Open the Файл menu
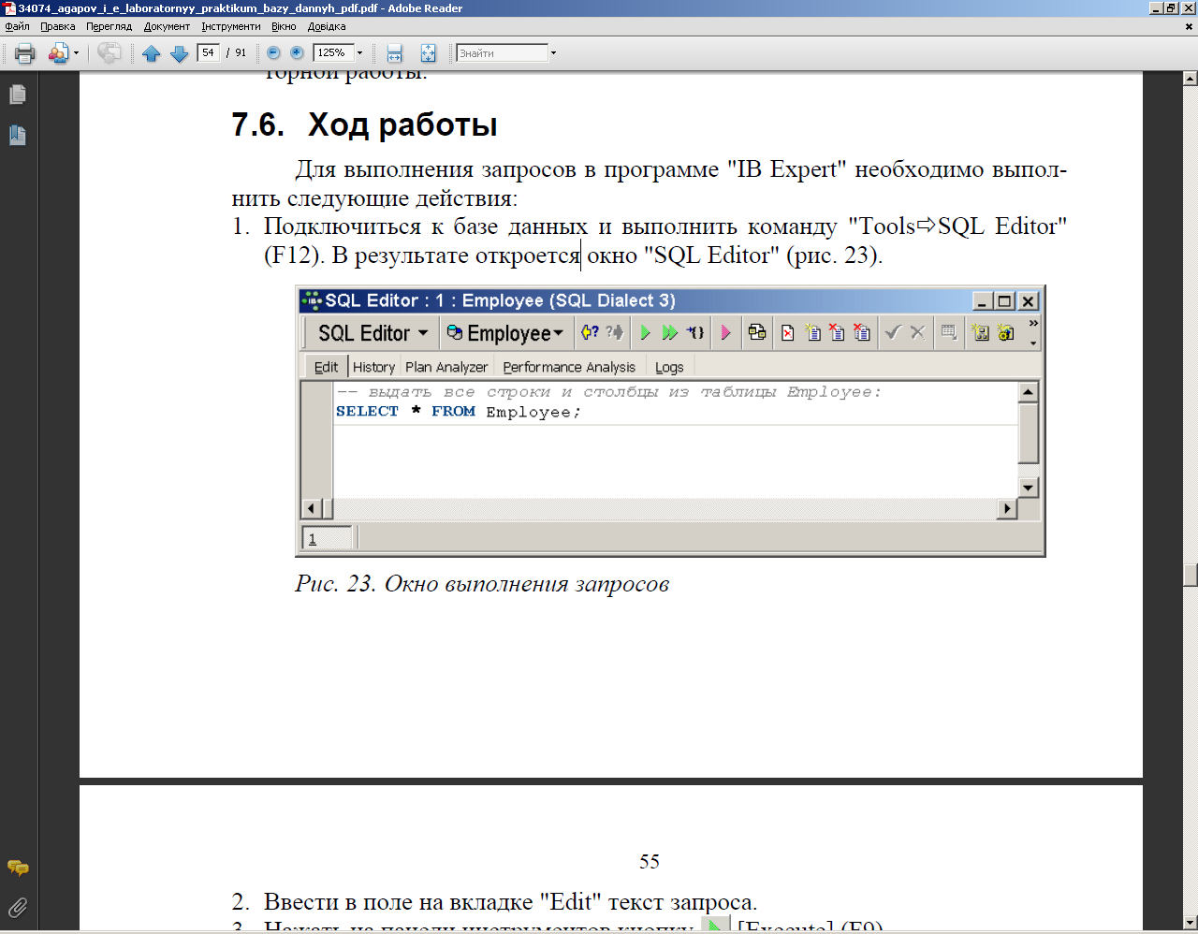The height and width of the screenshot is (934, 1198). click(x=17, y=27)
